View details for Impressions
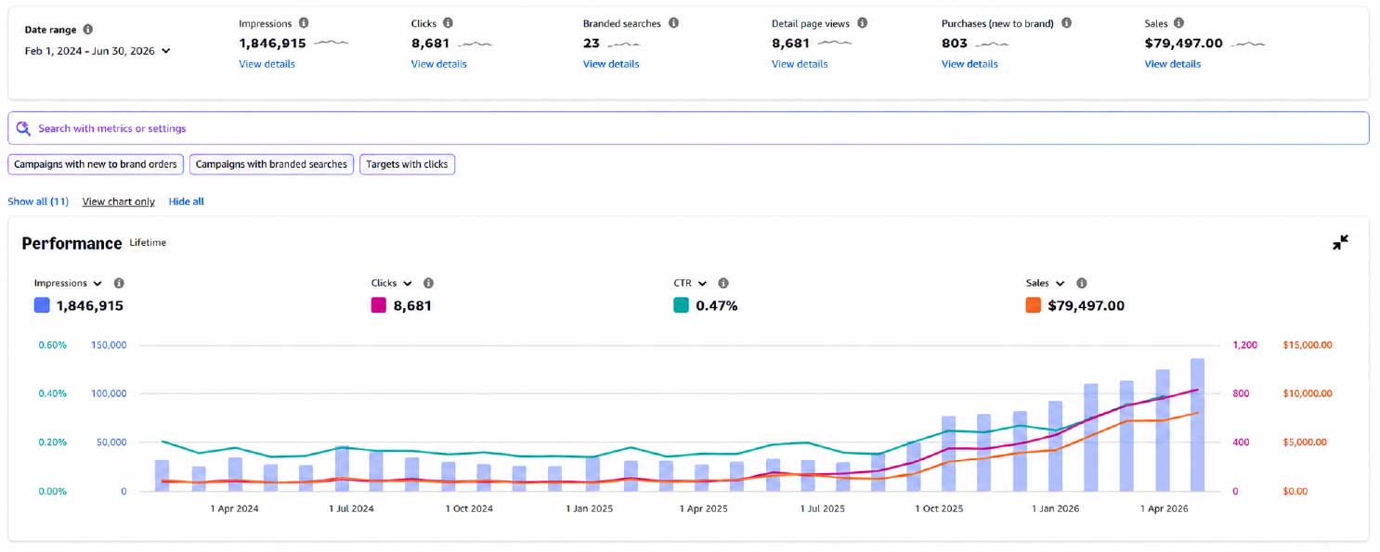 [267, 64]
